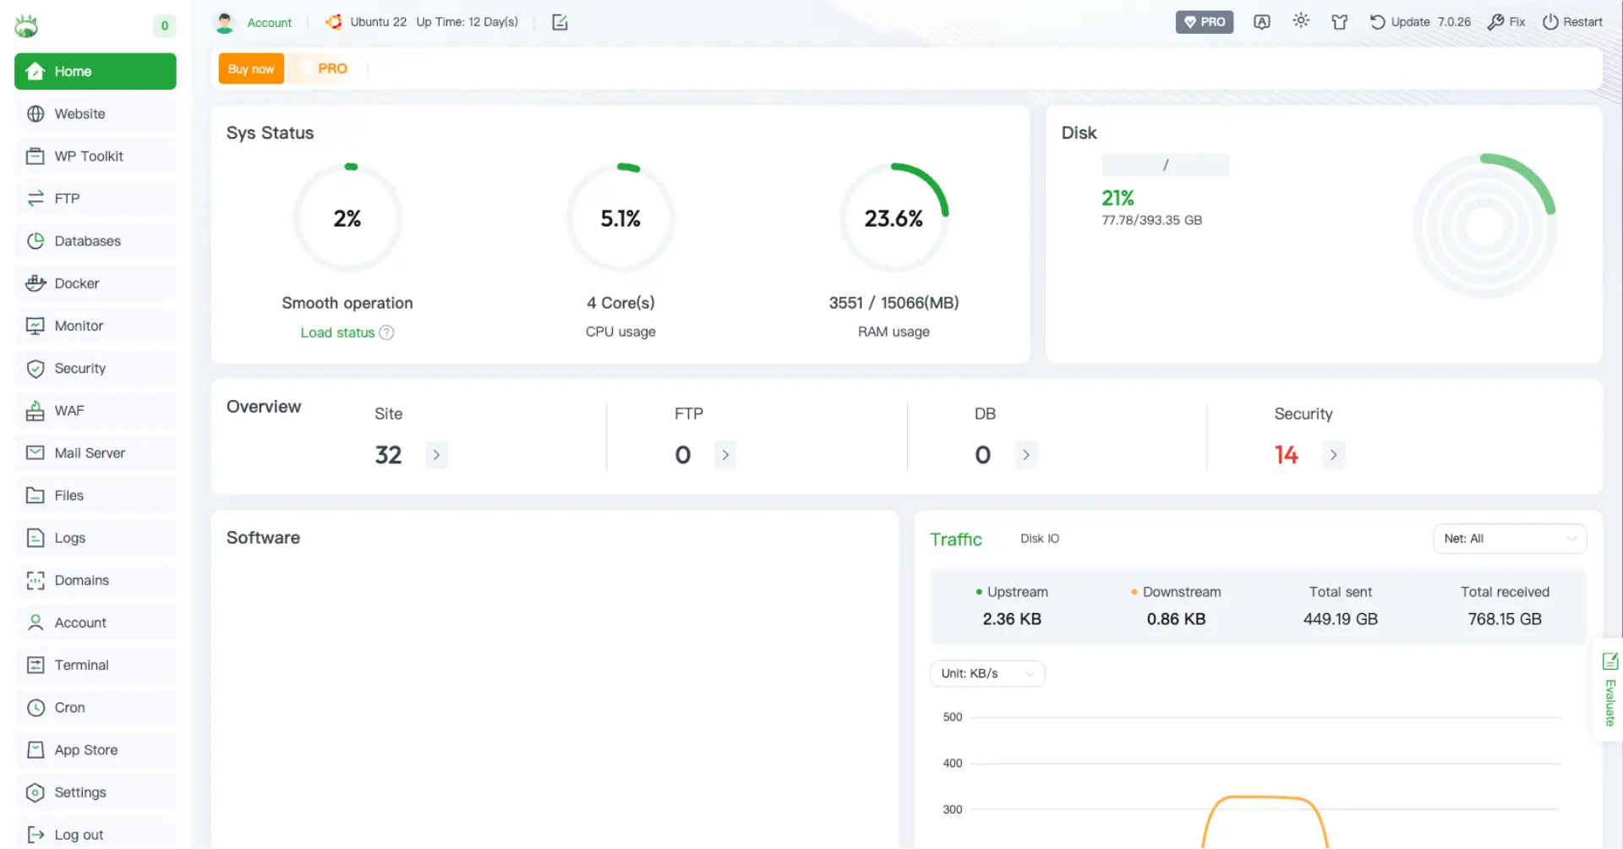Click the aaPanel logo icon
Screen dimensions: 1623x849
tap(27, 26)
